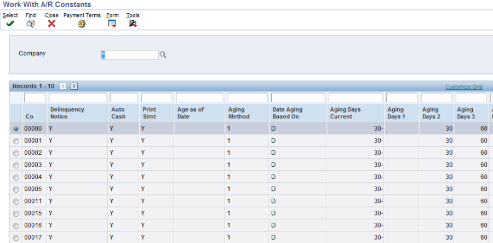The image size is (493, 243).
Task: Select radio button for company 00002
Action: 16,153
